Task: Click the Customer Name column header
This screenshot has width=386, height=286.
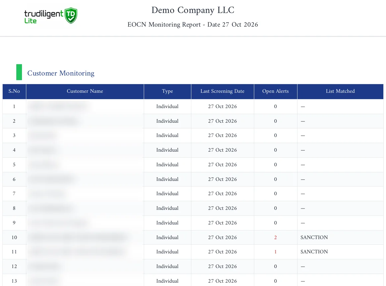Action: click(x=85, y=91)
